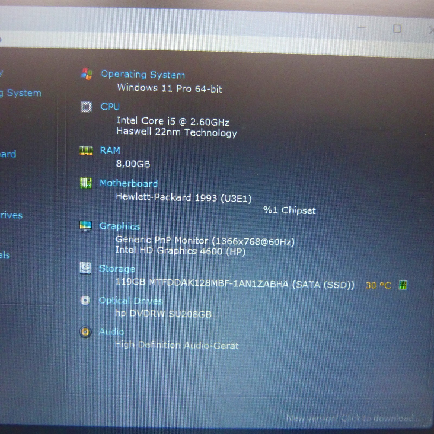The height and width of the screenshot is (434, 434).
Task: Click 'Intel HD Graphics 4600 (HP)' text
Action: tap(180, 251)
